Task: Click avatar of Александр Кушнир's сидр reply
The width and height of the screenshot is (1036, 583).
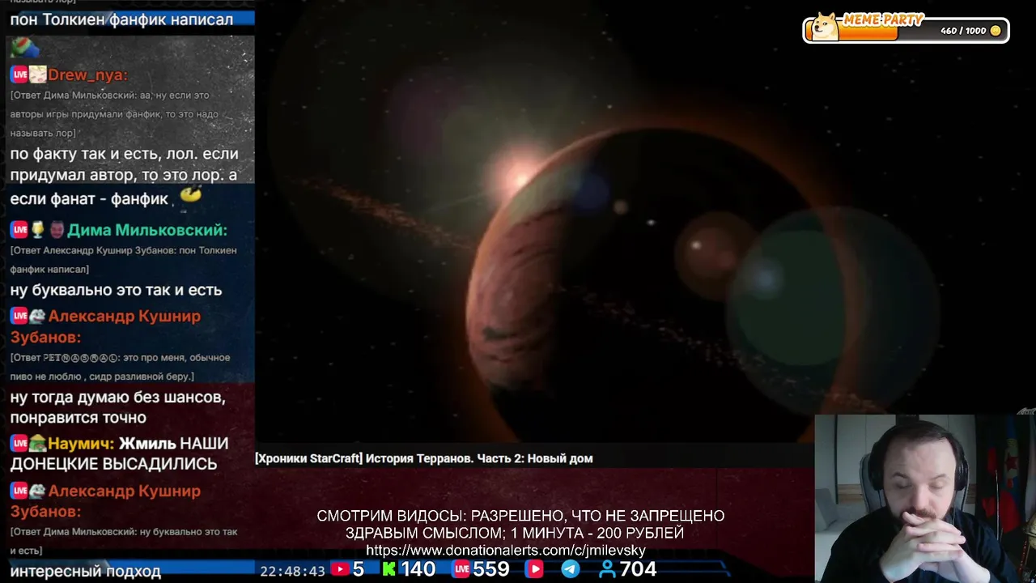Action: (38, 316)
